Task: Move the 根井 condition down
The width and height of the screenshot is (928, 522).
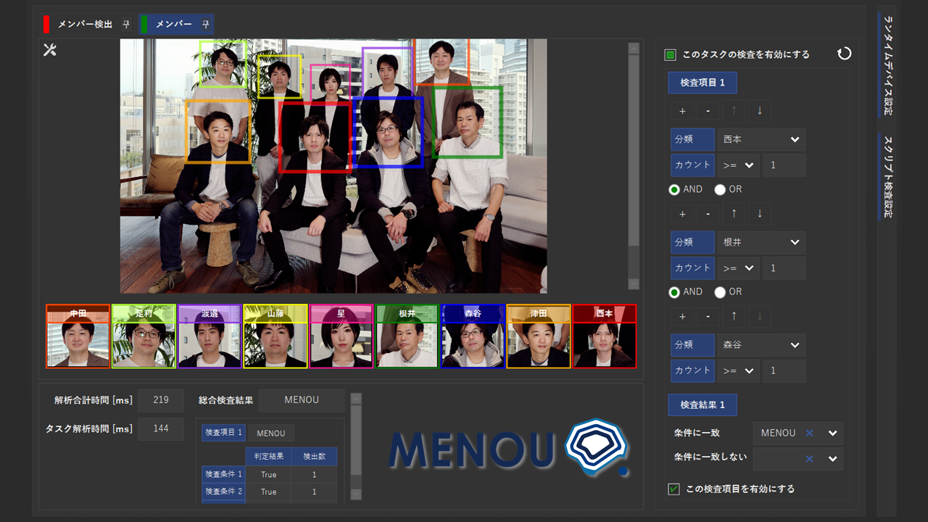Action: [x=760, y=214]
